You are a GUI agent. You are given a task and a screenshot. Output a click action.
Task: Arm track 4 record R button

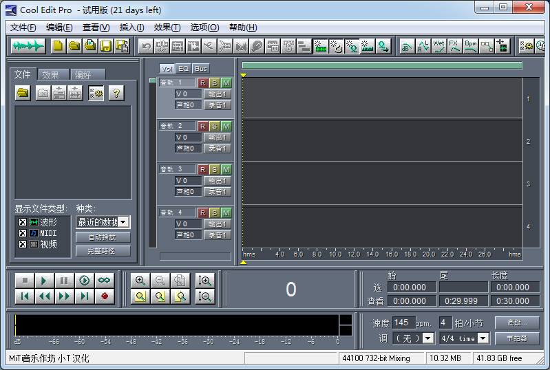pyautogui.click(x=202, y=213)
